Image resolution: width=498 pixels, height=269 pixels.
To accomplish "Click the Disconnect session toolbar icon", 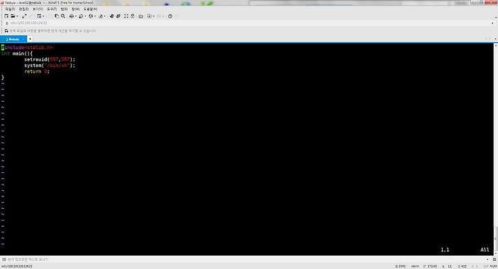I will (x=24, y=16).
